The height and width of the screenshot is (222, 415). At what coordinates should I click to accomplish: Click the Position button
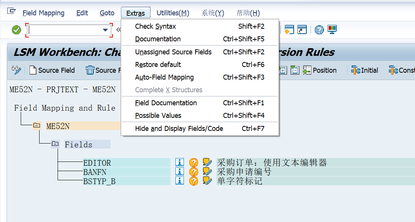(320, 70)
